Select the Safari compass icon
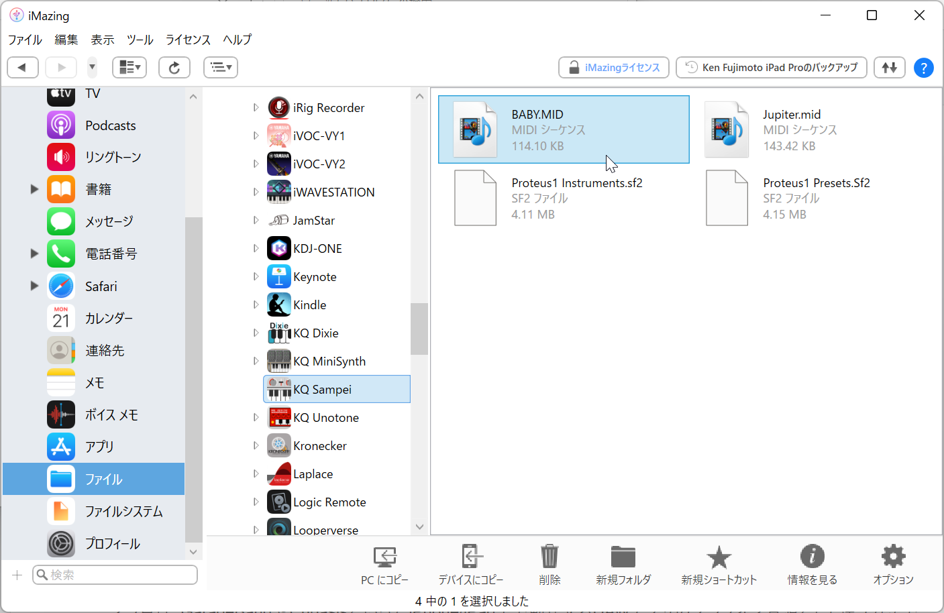The image size is (944, 613). pyautogui.click(x=61, y=286)
